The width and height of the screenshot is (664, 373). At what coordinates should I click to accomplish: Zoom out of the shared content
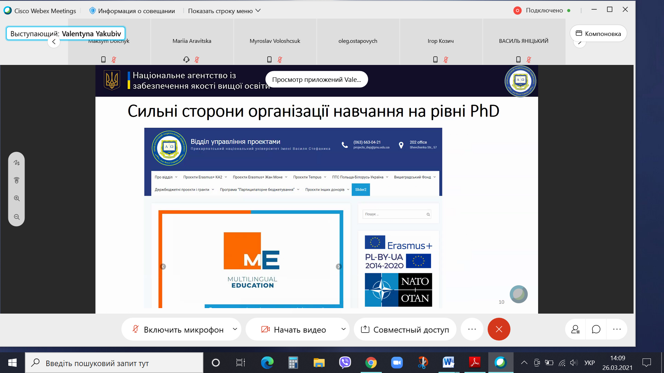(x=17, y=217)
